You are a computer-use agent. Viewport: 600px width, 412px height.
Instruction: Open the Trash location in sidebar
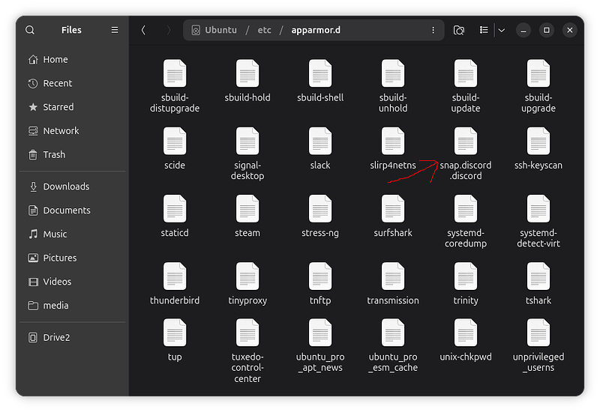(x=54, y=154)
